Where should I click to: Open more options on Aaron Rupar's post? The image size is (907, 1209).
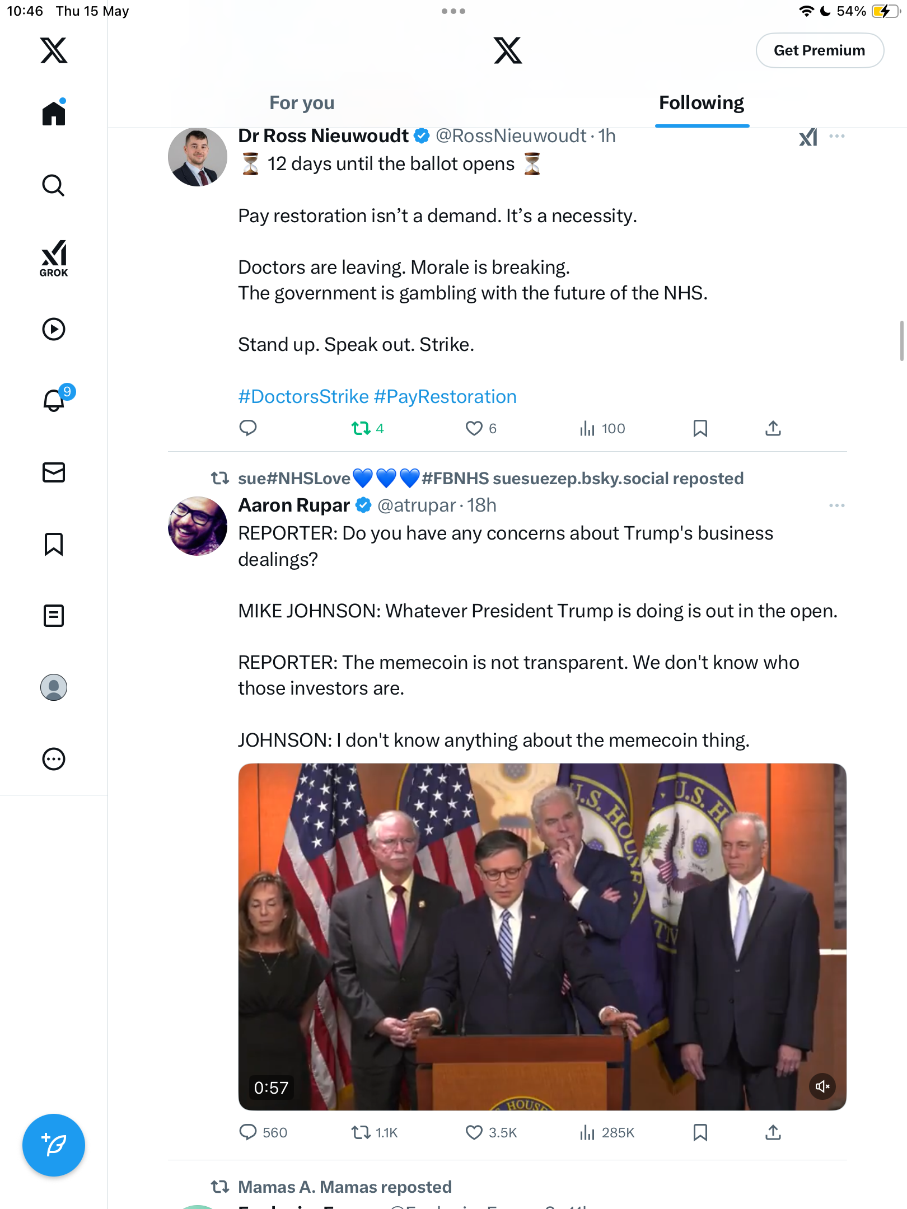pos(837,505)
